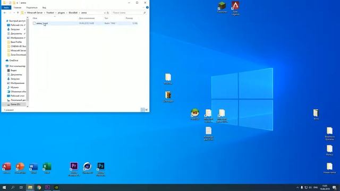Viewport: 340px width, 191px height.
Task: Show hidden tray icons chevron
Action: [x=297, y=187]
